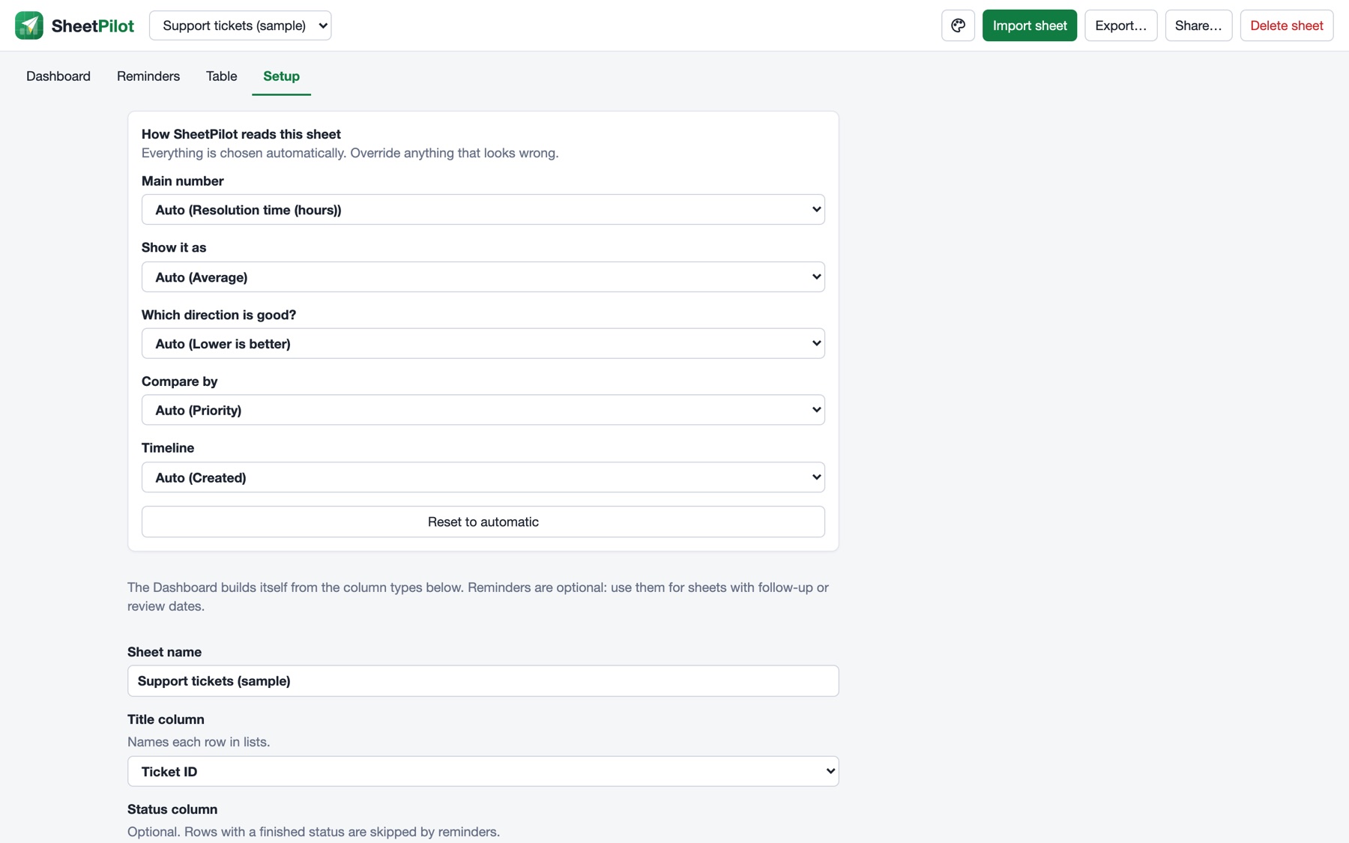Change Which direction is good dropdown
Screen dimensions: 1349x843
(x=483, y=344)
